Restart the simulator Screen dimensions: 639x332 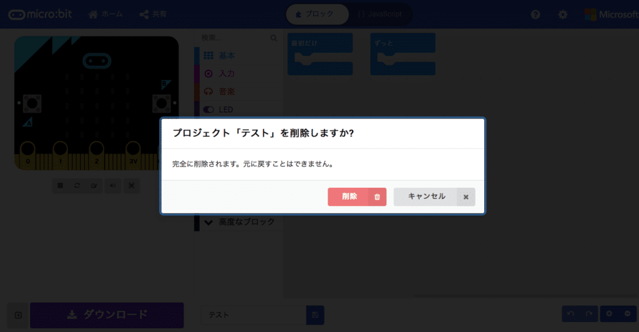point(77,186)
